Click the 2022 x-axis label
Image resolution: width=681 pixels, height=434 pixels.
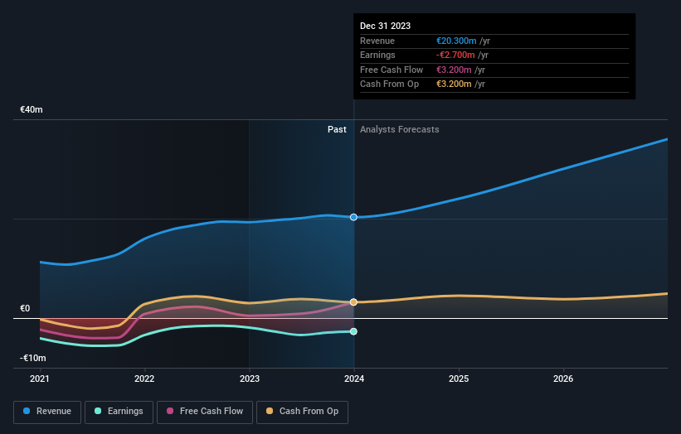(144, 379)
